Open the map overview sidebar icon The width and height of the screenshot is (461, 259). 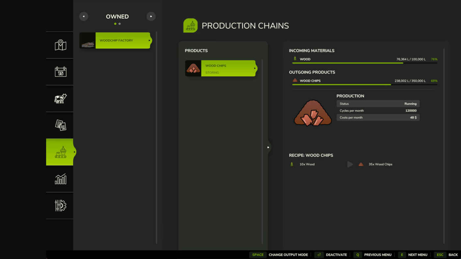click(x=60, y=45)
